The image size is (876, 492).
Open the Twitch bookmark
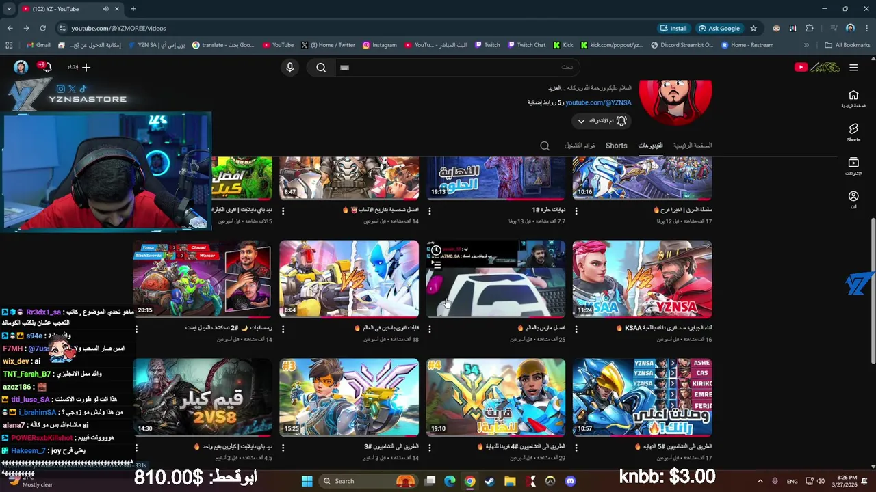point(487,45)
